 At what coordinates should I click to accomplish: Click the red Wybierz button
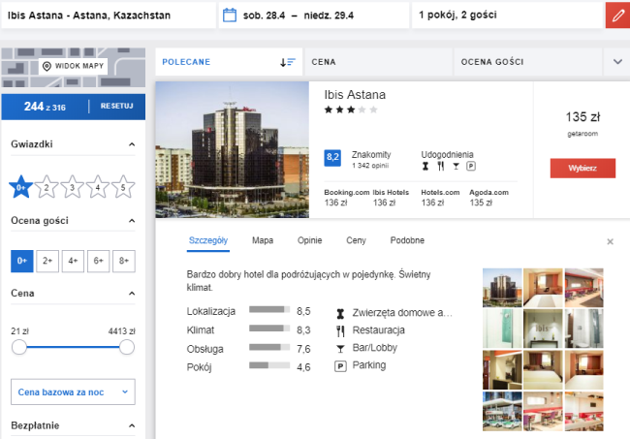583,169
